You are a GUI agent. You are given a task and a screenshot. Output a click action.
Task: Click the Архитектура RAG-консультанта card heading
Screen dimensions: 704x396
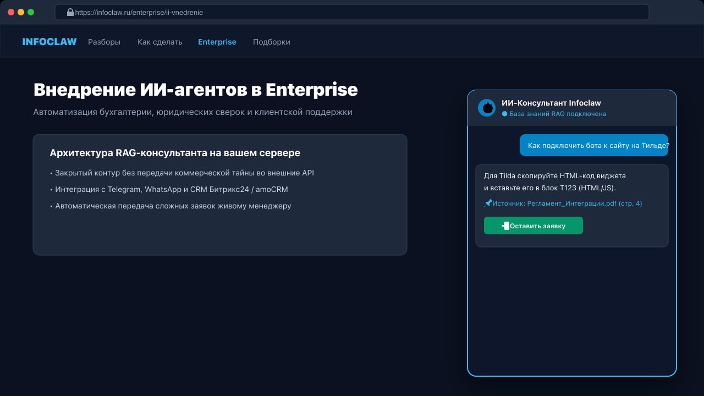tap(175, 153)
